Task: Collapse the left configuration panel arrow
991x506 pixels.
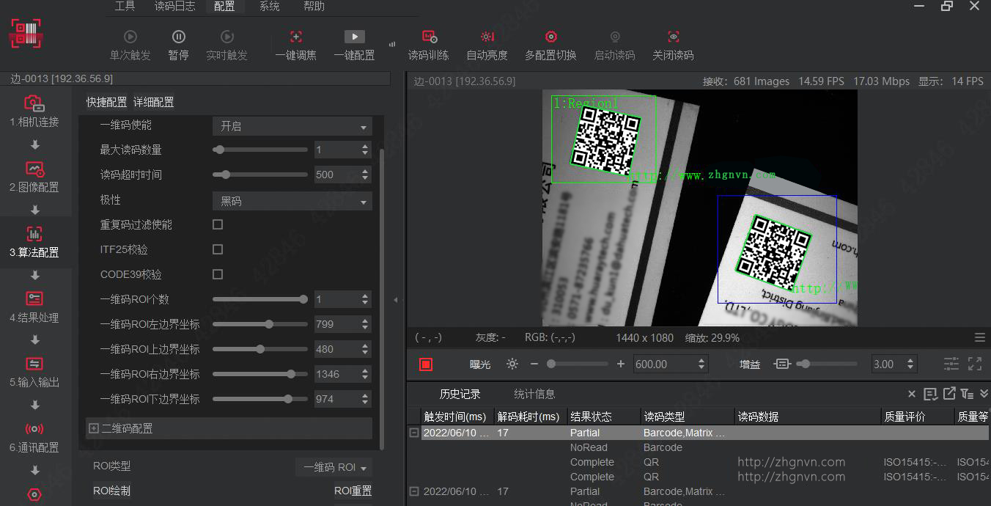Action: coord(396,299)
